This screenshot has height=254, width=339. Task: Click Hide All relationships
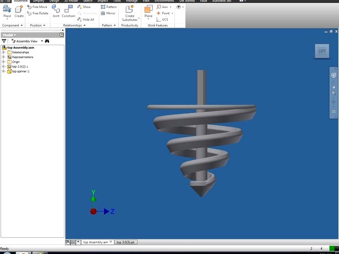pyautogui.click(x=85, y=19)
